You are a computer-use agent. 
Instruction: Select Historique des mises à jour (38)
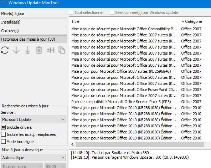pyautogui.click(x=34, y=39)
